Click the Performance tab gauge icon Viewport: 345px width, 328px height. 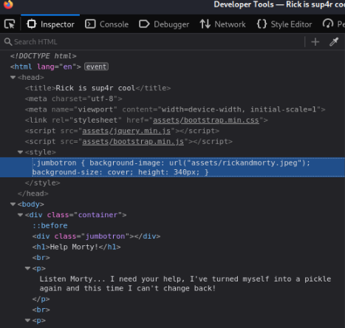[328, 24]
